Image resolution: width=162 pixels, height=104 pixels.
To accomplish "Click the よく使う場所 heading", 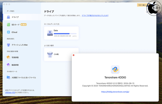I will pos(49,46).
